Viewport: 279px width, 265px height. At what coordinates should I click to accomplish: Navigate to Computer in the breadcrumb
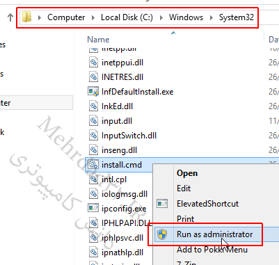tap(66, 17)
